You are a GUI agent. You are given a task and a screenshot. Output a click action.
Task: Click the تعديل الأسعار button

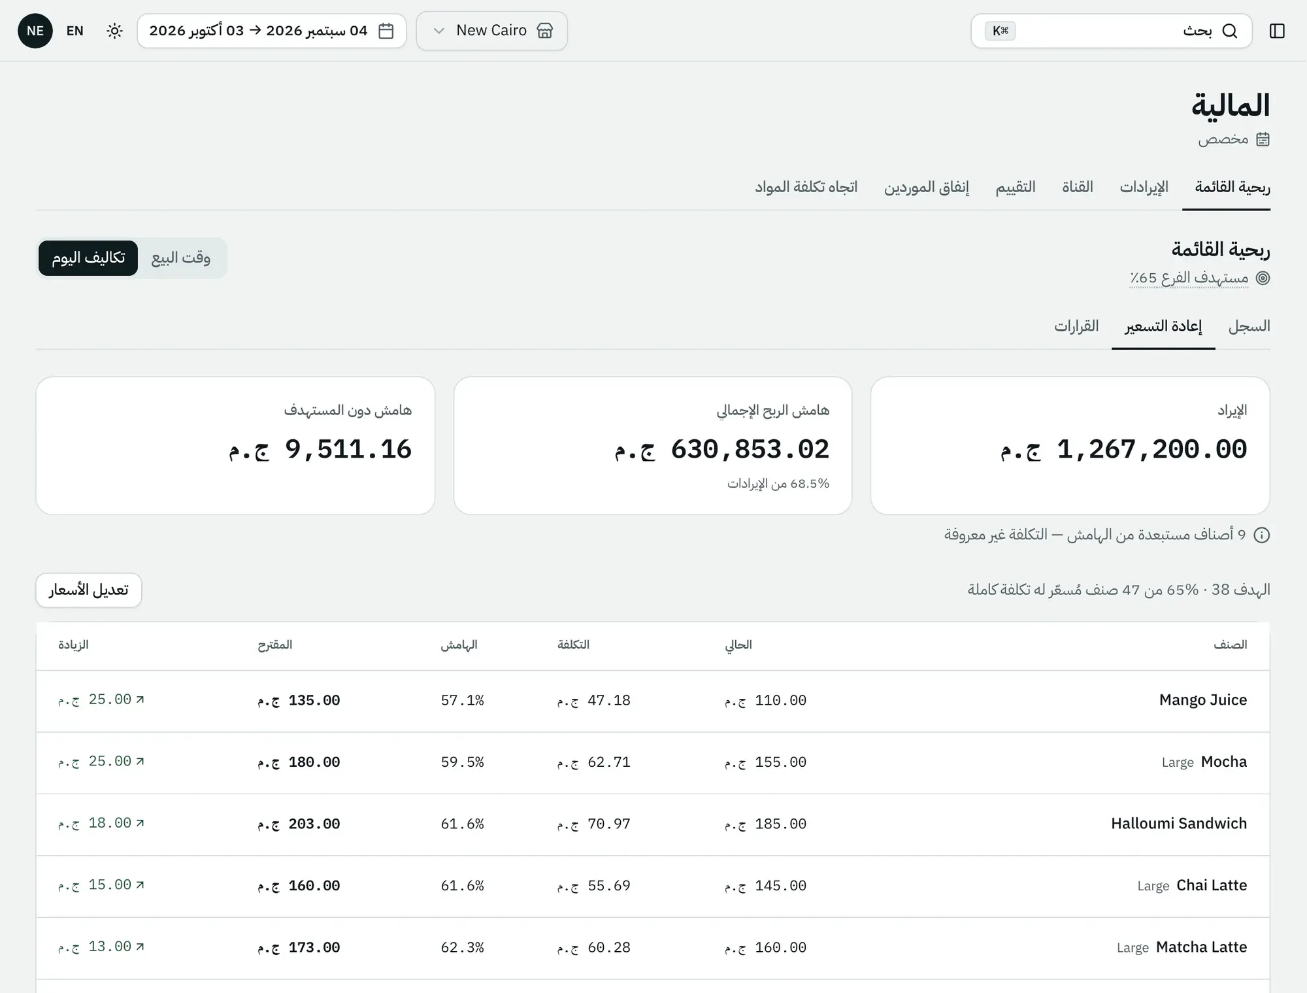(x=89, y=590)
